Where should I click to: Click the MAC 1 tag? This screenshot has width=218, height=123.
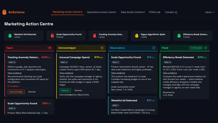115,106
